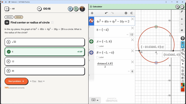The image size is (186, 104).
Task: Select the CIRCLES topic tag
Action: (x=9, y=17)
